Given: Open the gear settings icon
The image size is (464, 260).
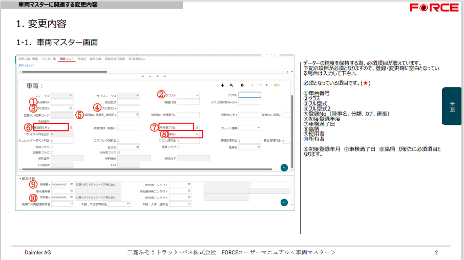Looking at the screenshot, I should click(x=242, y=85).
